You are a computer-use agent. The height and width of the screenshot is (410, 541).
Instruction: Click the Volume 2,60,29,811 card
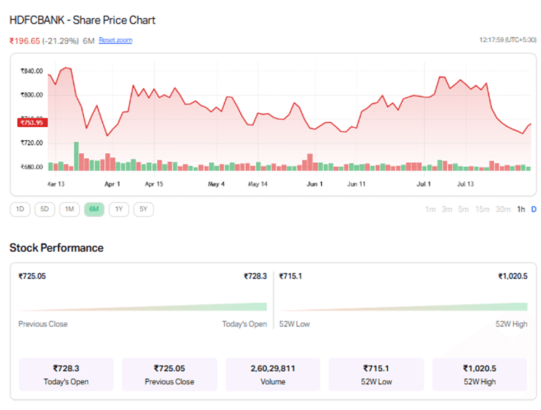273,374
